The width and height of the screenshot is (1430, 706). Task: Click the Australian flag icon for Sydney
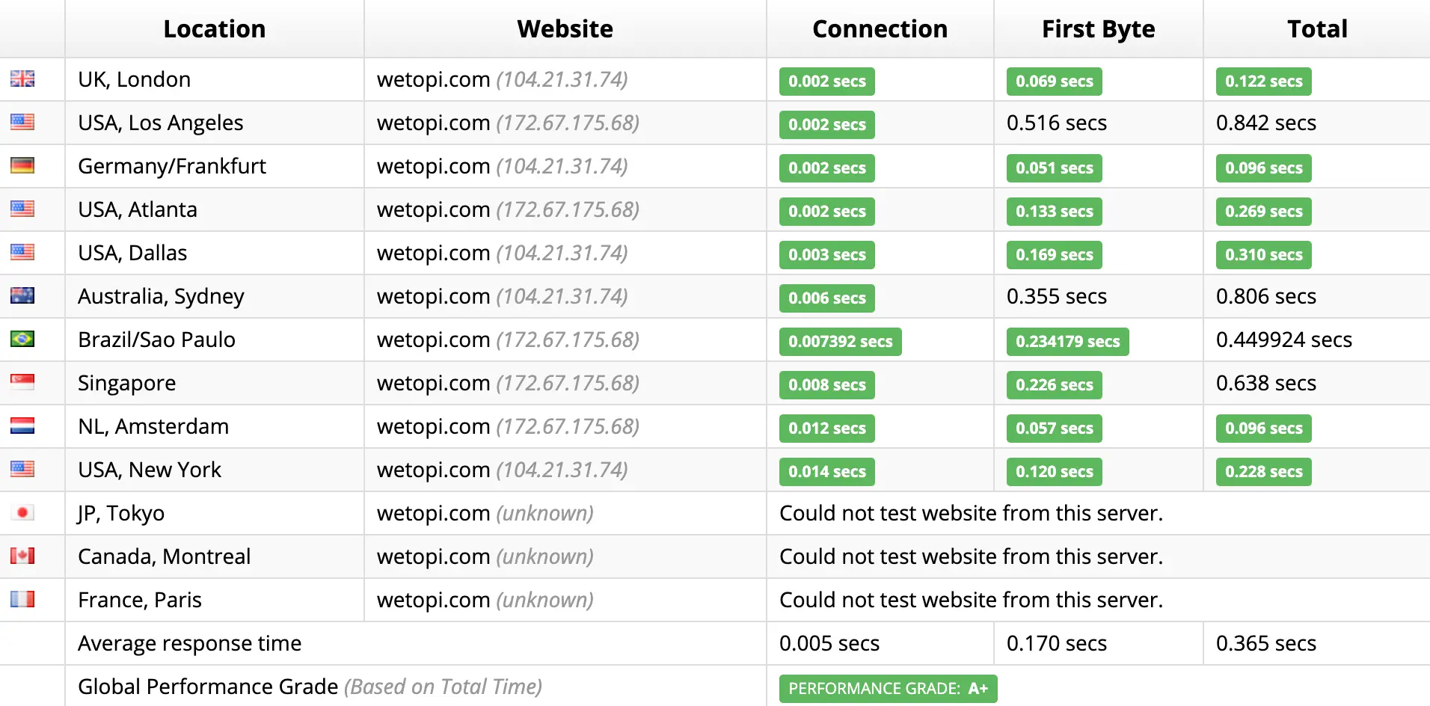(x=22, y=295)
